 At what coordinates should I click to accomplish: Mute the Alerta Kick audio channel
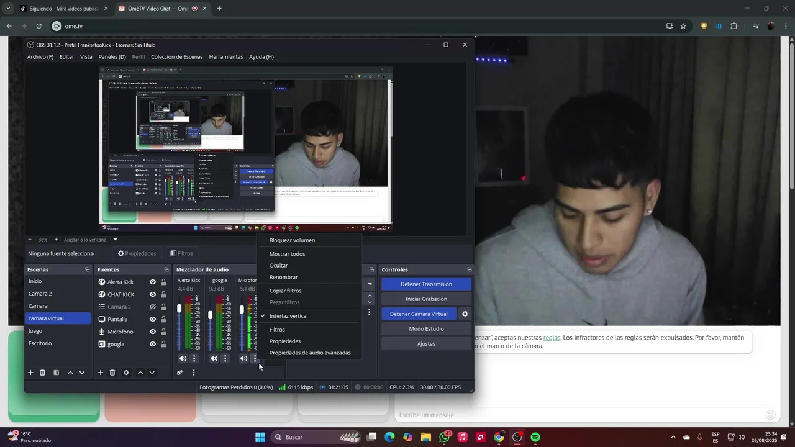point(183,358)
